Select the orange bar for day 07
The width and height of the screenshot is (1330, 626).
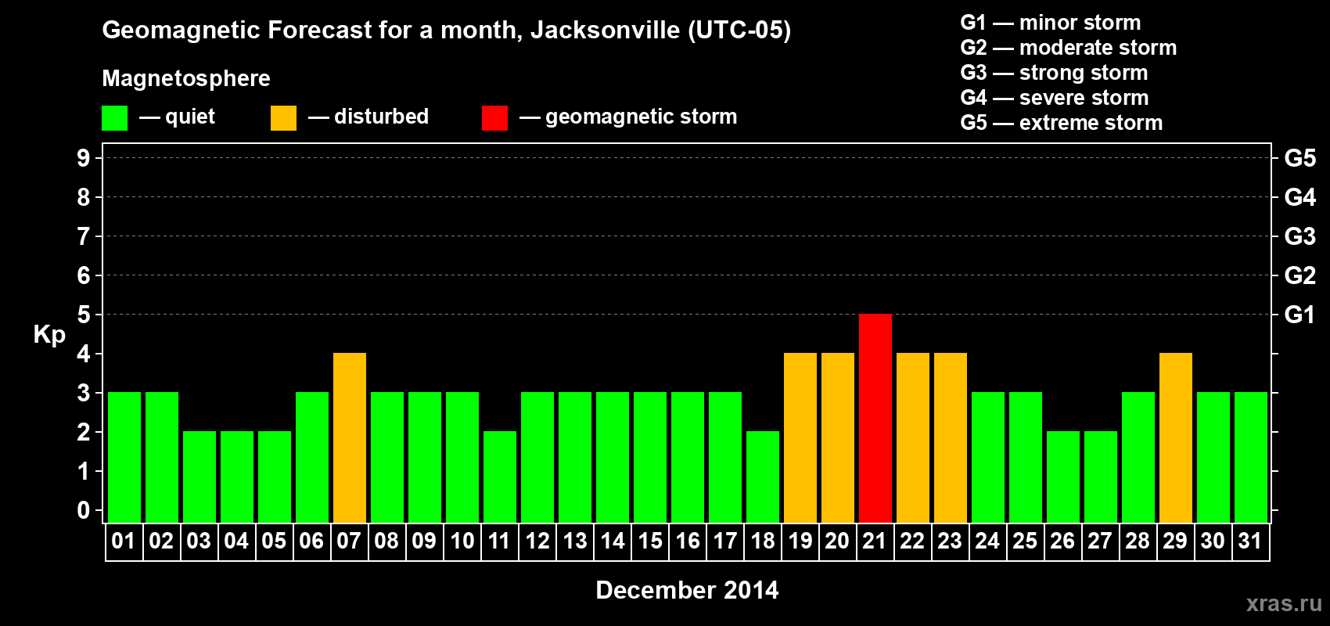350,437
